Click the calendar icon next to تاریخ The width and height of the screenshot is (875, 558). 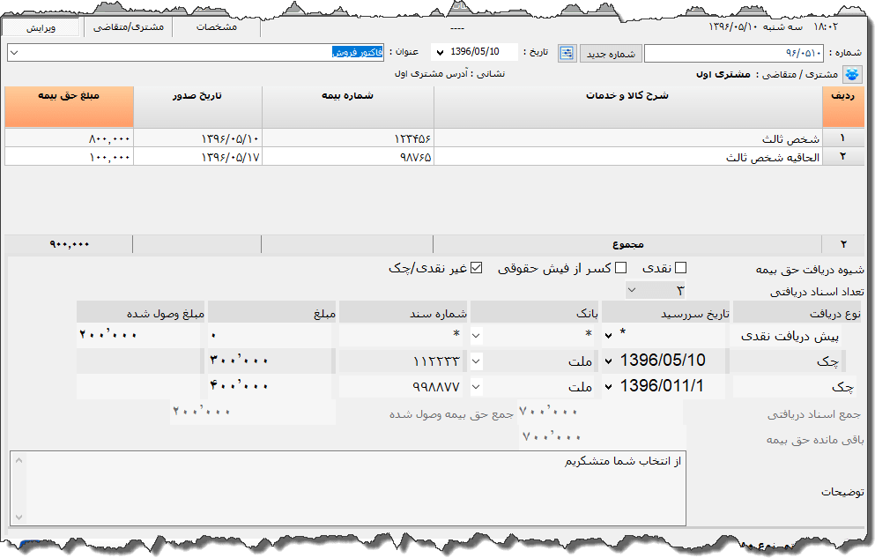coord(566,54)
